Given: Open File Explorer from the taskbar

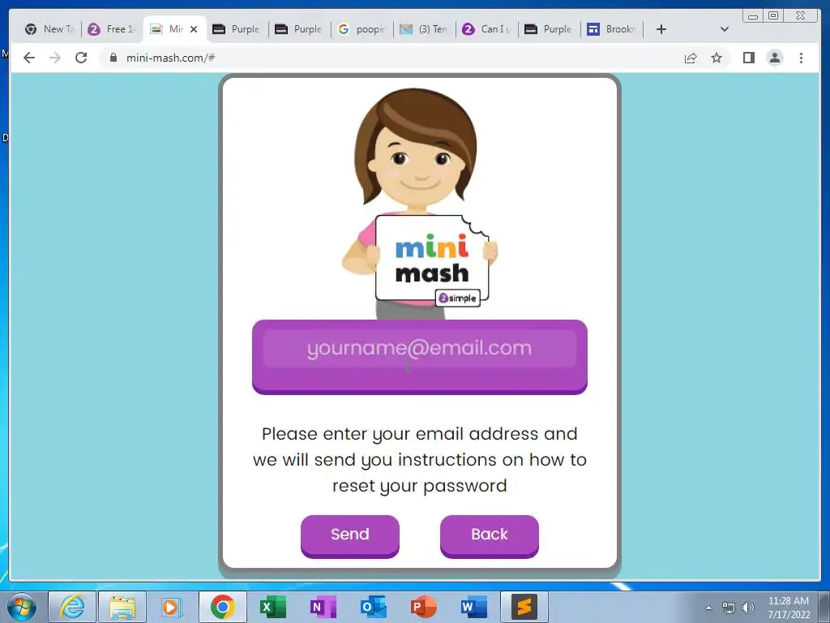Looking at the screenshot, I should pos(122,607).
